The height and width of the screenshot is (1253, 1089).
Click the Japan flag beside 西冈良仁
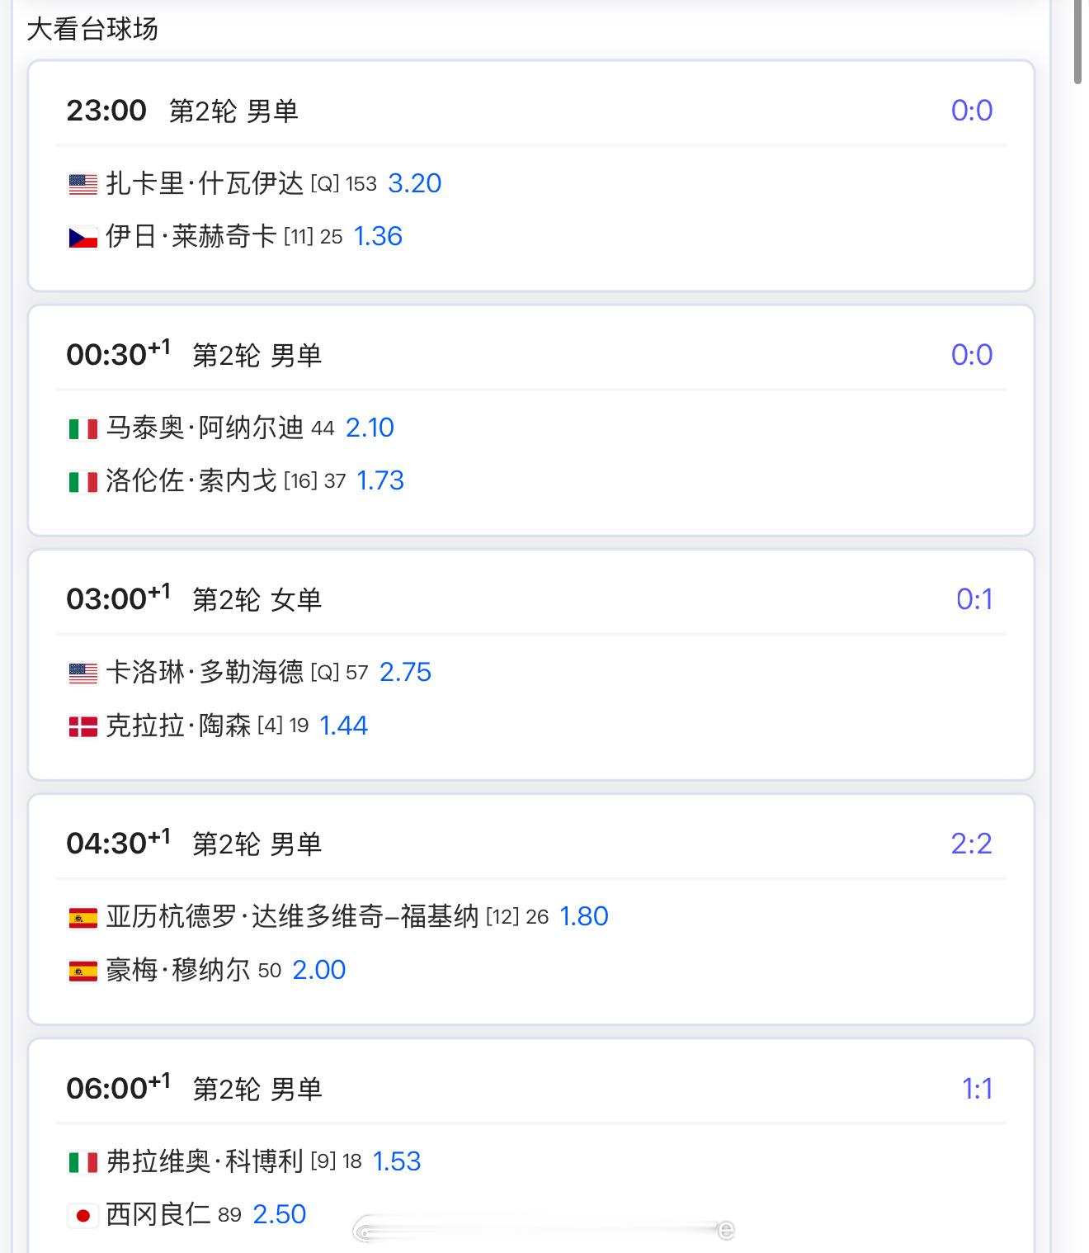tap(82, 1215)
